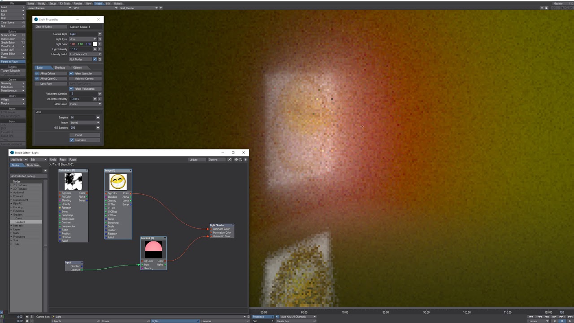
Task: Click the Volumetric Intensity envelope E button
Action: (100, 99)
